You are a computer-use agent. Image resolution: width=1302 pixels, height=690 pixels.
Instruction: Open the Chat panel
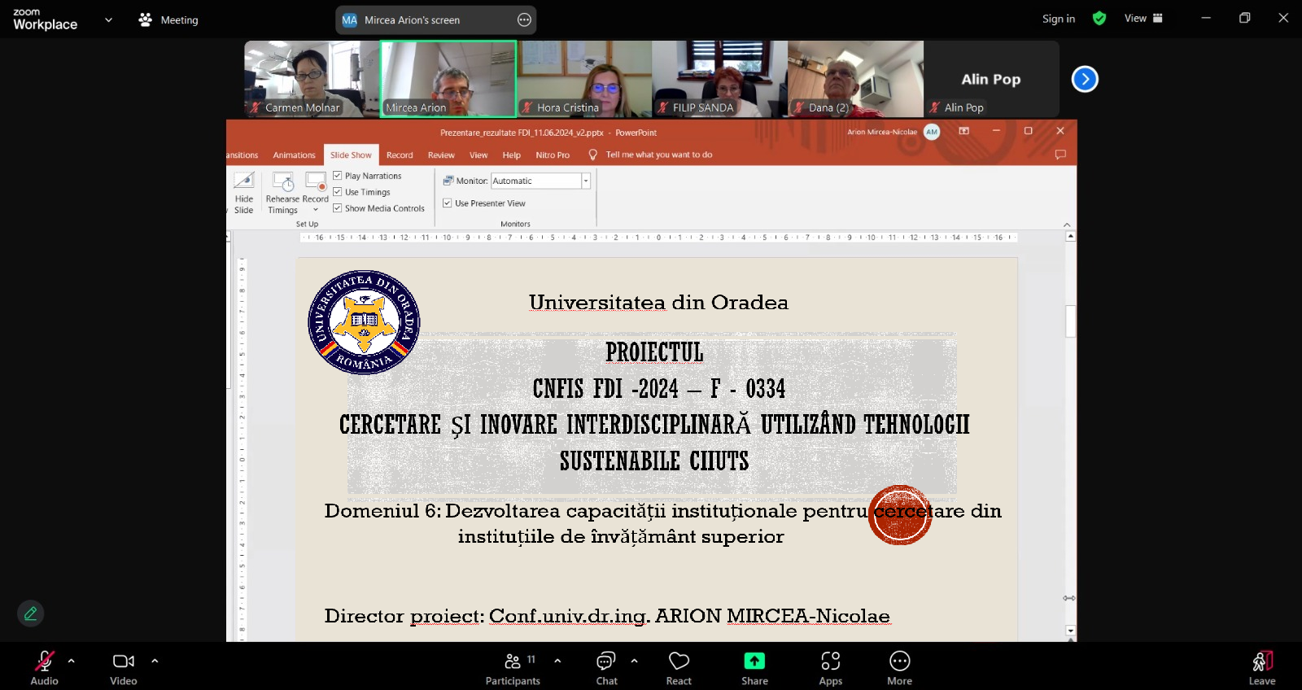[x=606, y=661]
